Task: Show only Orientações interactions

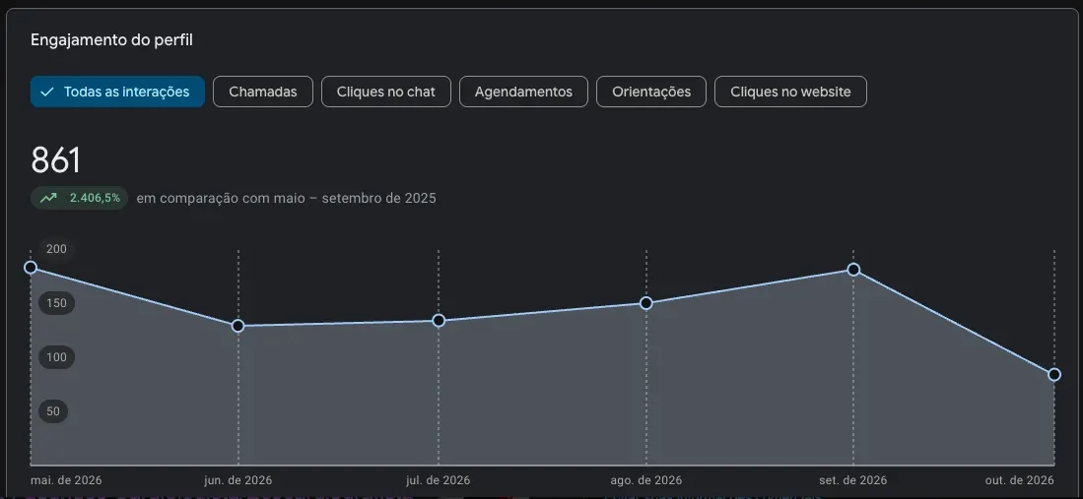Action: 651,92
